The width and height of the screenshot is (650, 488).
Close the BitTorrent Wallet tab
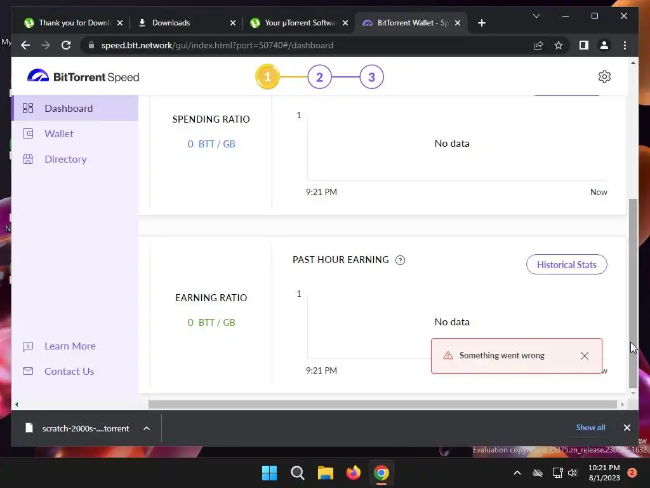pos(458,24)
